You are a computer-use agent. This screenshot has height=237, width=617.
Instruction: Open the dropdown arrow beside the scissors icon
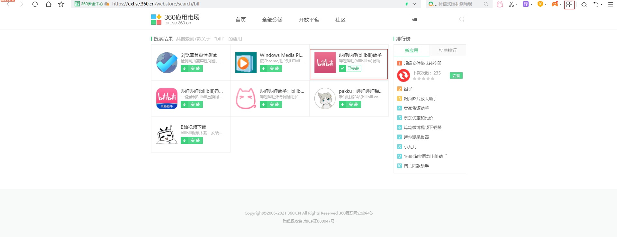point(517,4)
